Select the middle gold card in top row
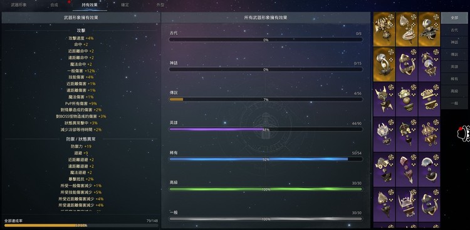Viewport: 470px width, 230px height. click(x=407, y=29)
